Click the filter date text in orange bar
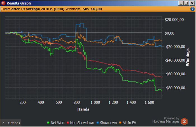This screenshot has width=196, height=127. pos(38,9)
